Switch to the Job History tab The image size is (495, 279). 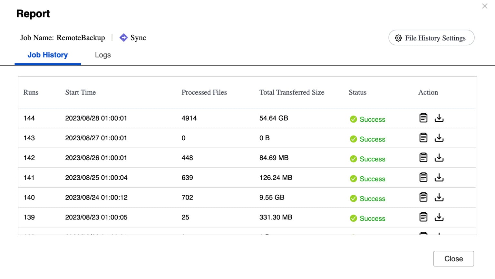coord(48,55)
